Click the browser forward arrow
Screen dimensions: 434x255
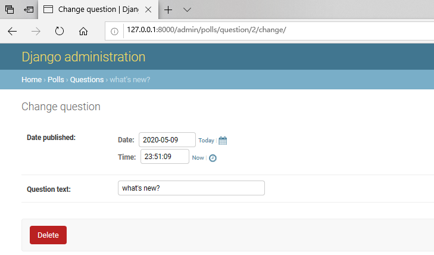36,32
